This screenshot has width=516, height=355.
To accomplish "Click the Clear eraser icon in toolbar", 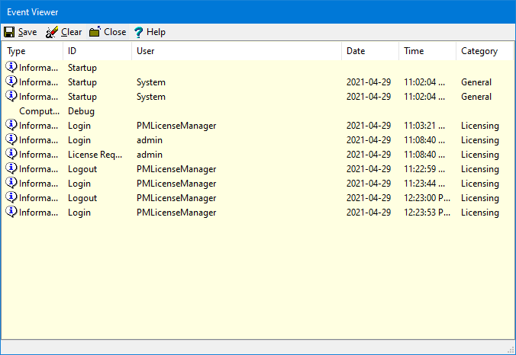I will point(52,32).
